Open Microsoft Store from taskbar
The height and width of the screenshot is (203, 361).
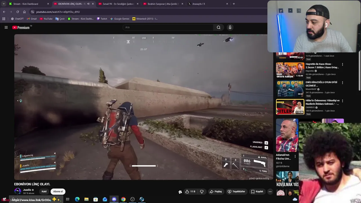click(96, 199)
